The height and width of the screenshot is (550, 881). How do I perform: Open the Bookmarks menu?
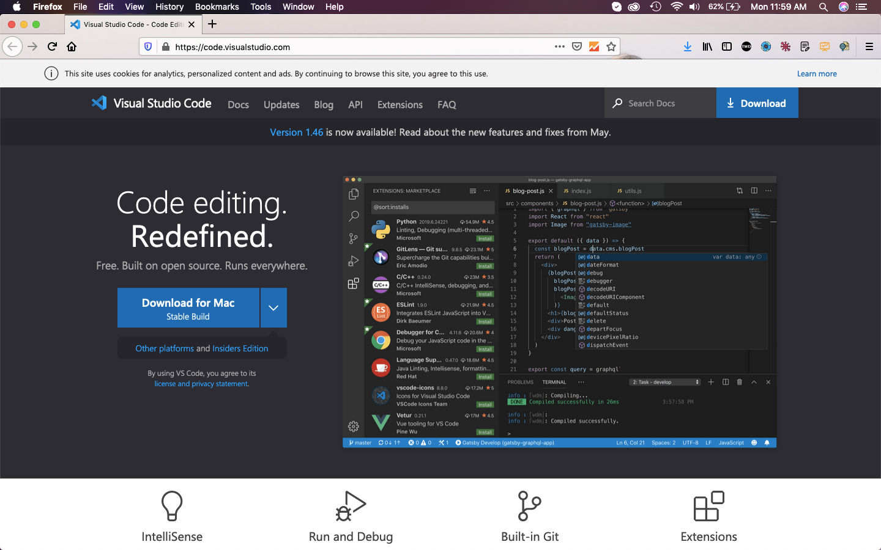click(217, 7)
